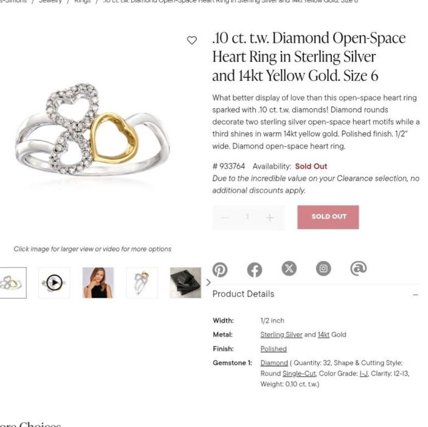The height and width of the screenshot is (427, 428).
Task: Open the Diamond gemstone link
Action: tap(274, 363)
